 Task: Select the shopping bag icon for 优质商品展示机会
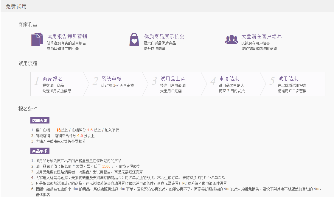[x=134, y=39]
